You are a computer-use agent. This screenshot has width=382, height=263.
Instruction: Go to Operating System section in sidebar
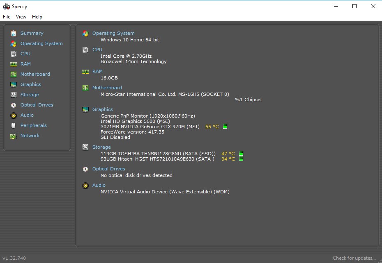41,43
